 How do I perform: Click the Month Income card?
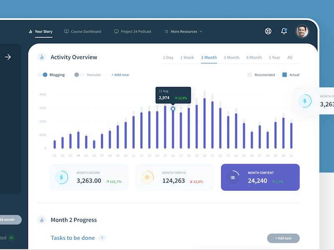pos(89,177)
